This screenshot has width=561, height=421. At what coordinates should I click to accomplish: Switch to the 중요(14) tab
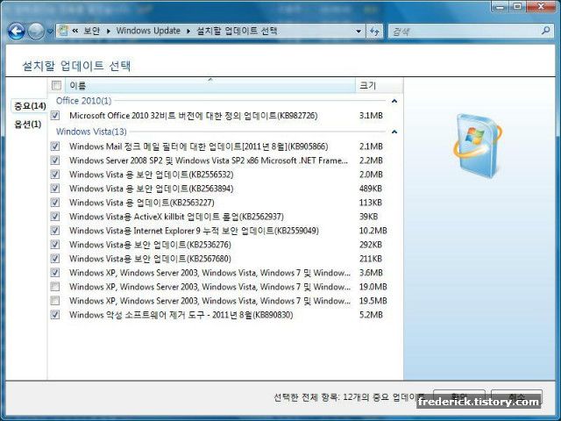[x=30, y=106]
